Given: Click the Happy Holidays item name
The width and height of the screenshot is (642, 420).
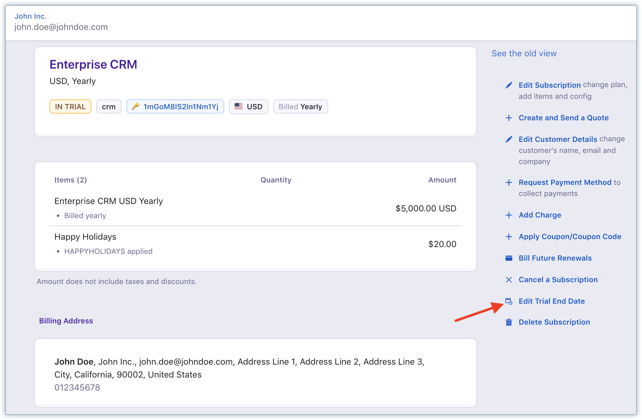Looking at the screenshot, I should tap(85, 237).
